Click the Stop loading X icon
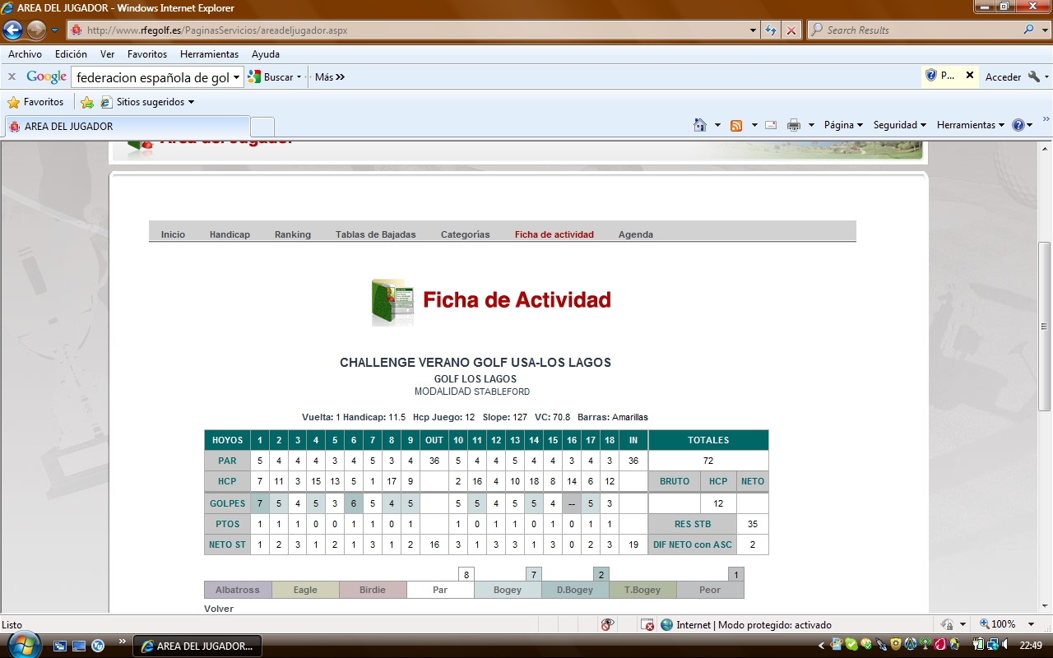This screenshot has height=658, width=1053. [791, 30]
